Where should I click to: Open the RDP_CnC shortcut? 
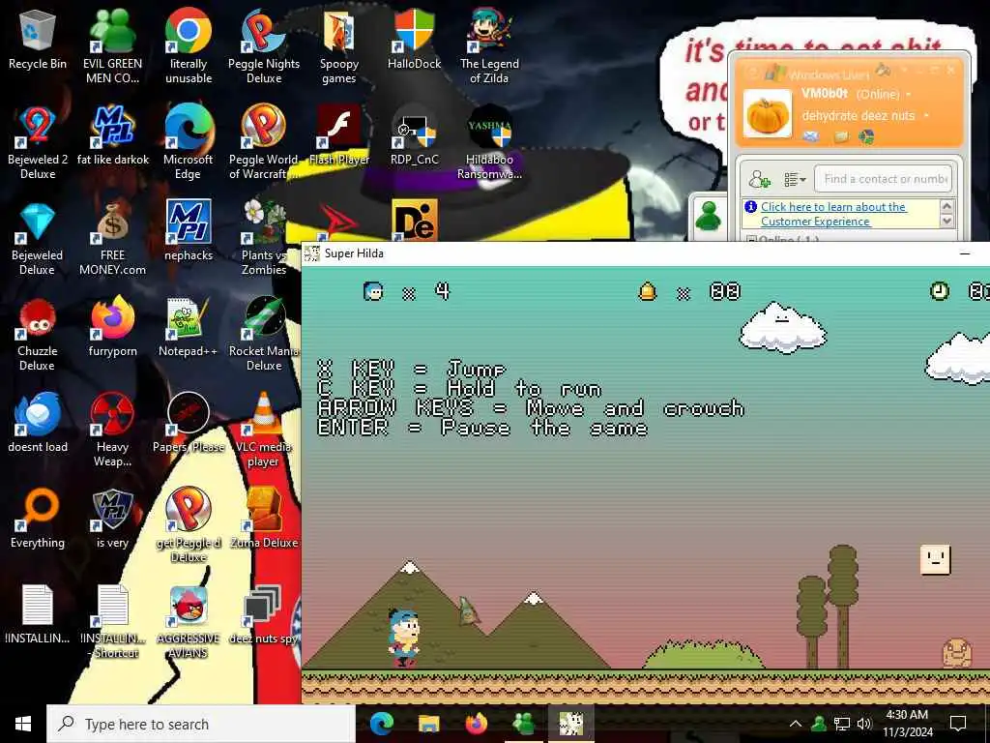[414, 135]
